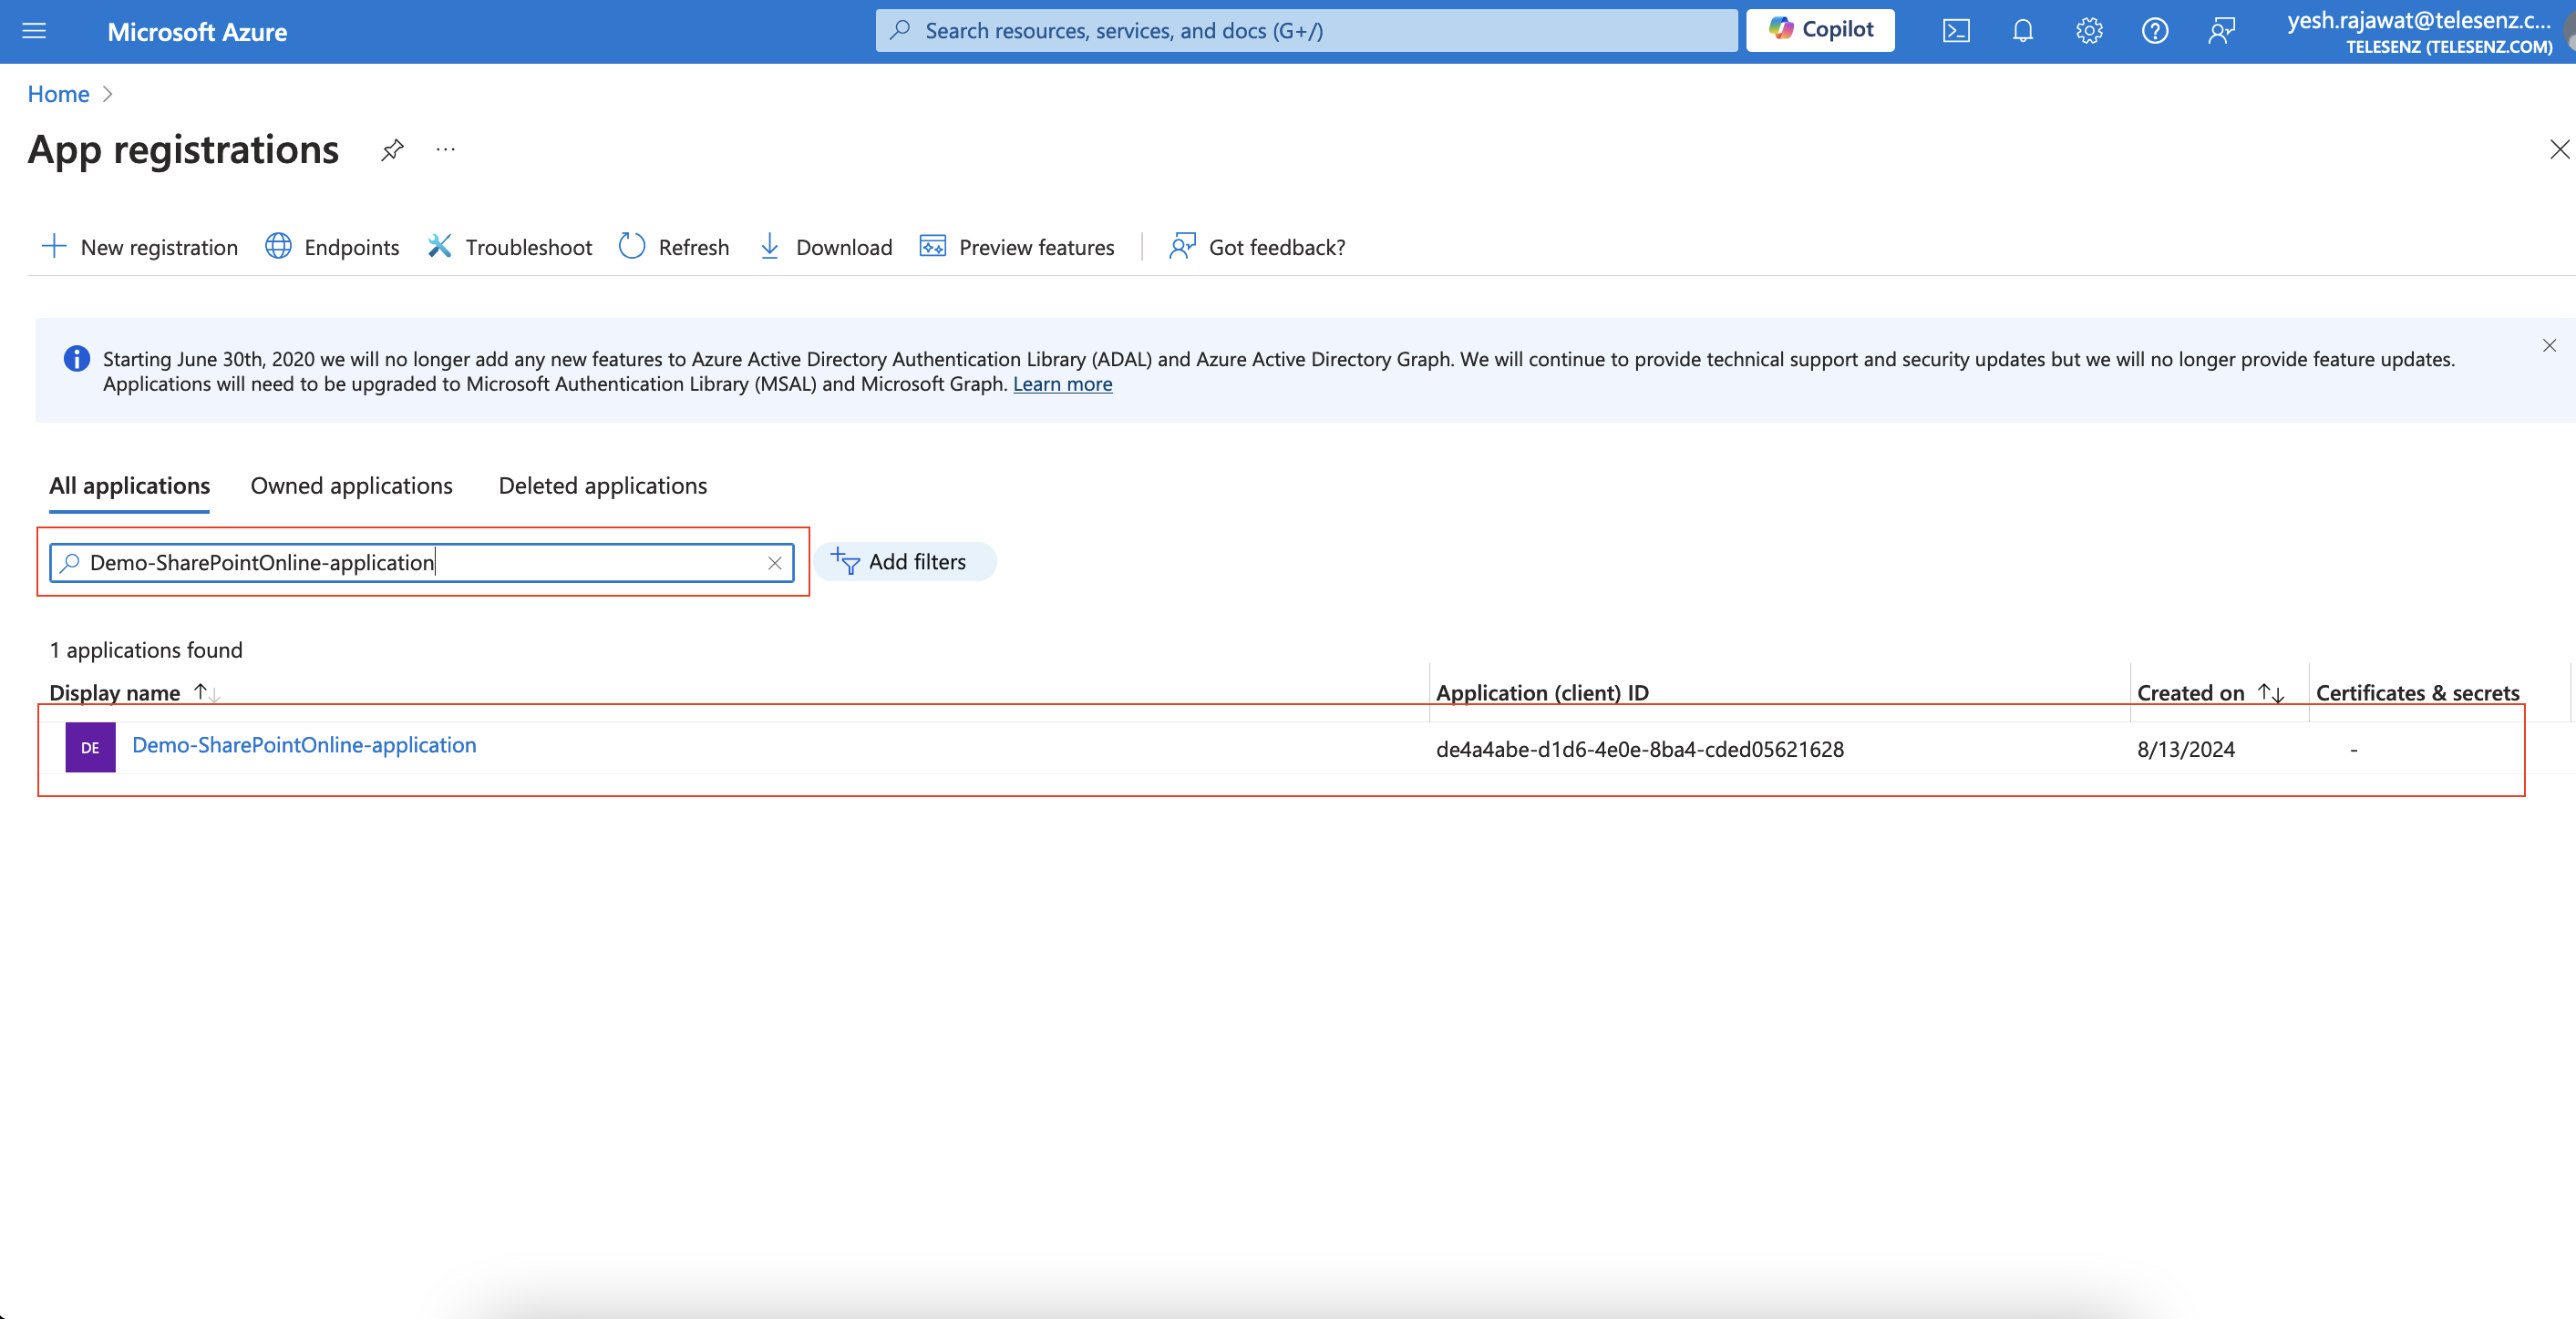Open the More options ellipsis next to title
Screen dimensions: 2576x1319
(x=446, y=150)
